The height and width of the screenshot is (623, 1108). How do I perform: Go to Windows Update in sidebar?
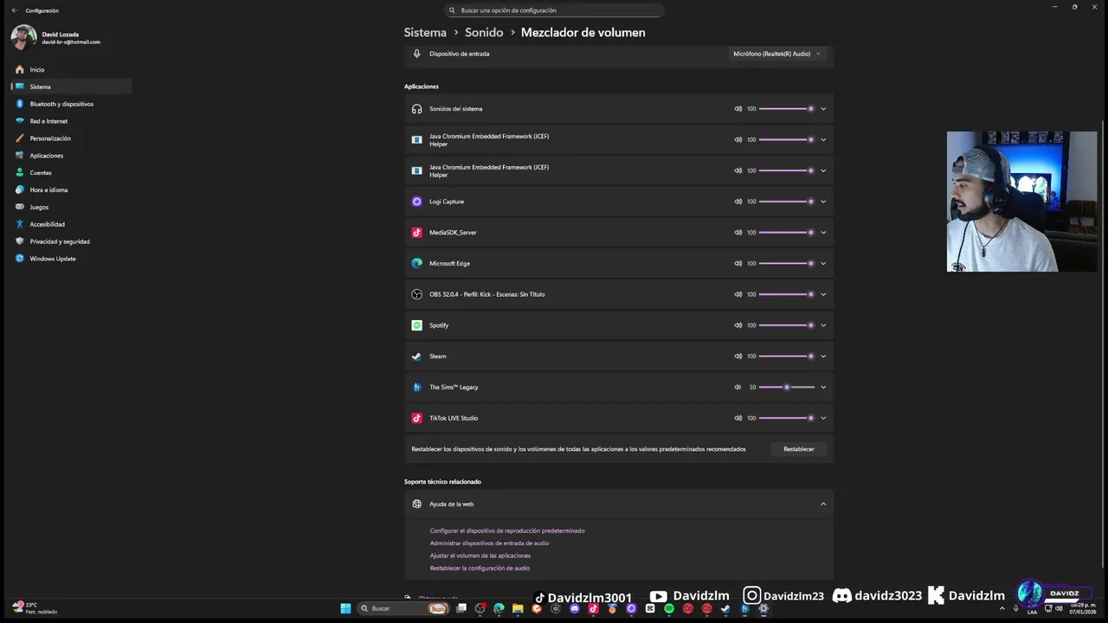[x=52, y=259]
